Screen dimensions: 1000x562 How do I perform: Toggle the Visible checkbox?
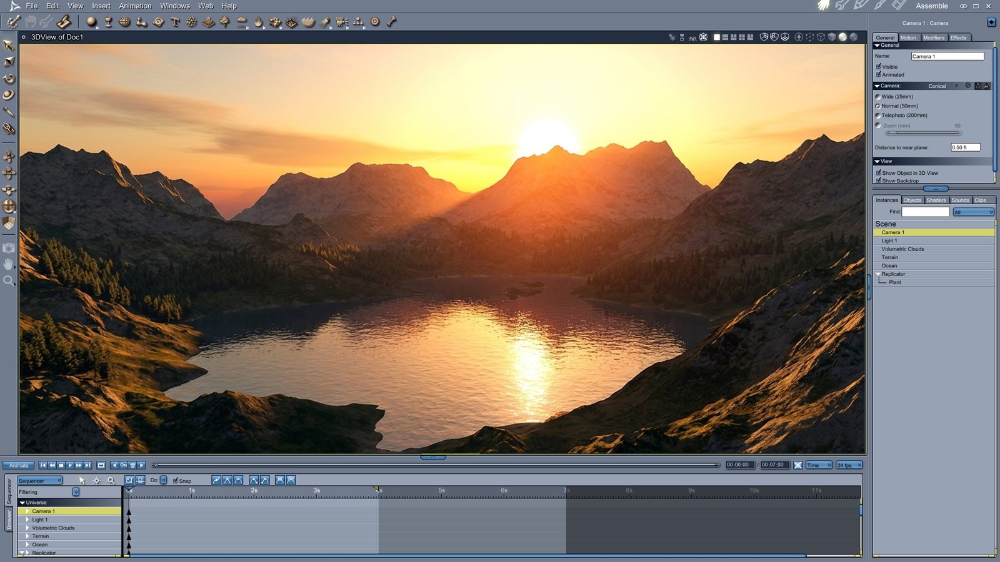(879, 66)
